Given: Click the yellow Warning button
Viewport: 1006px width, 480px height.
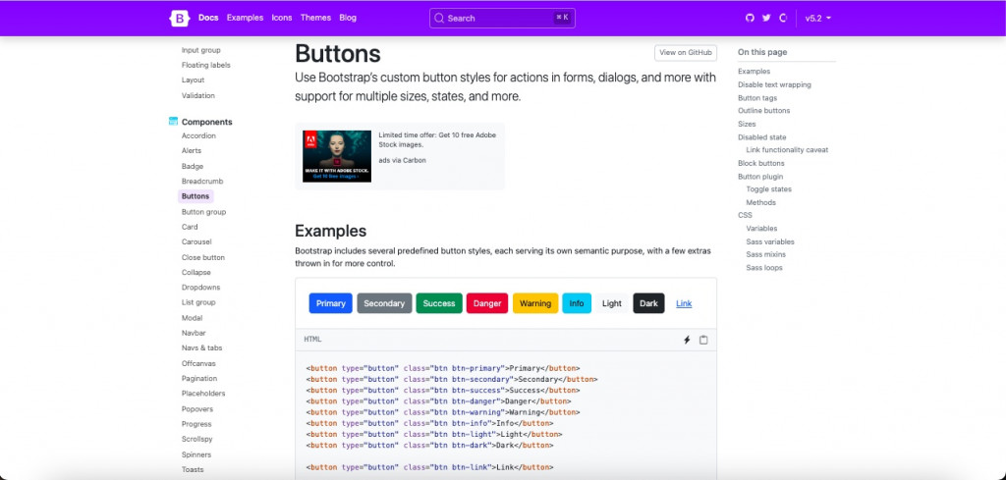Looking at the screenshot, I should pos(535,303).
